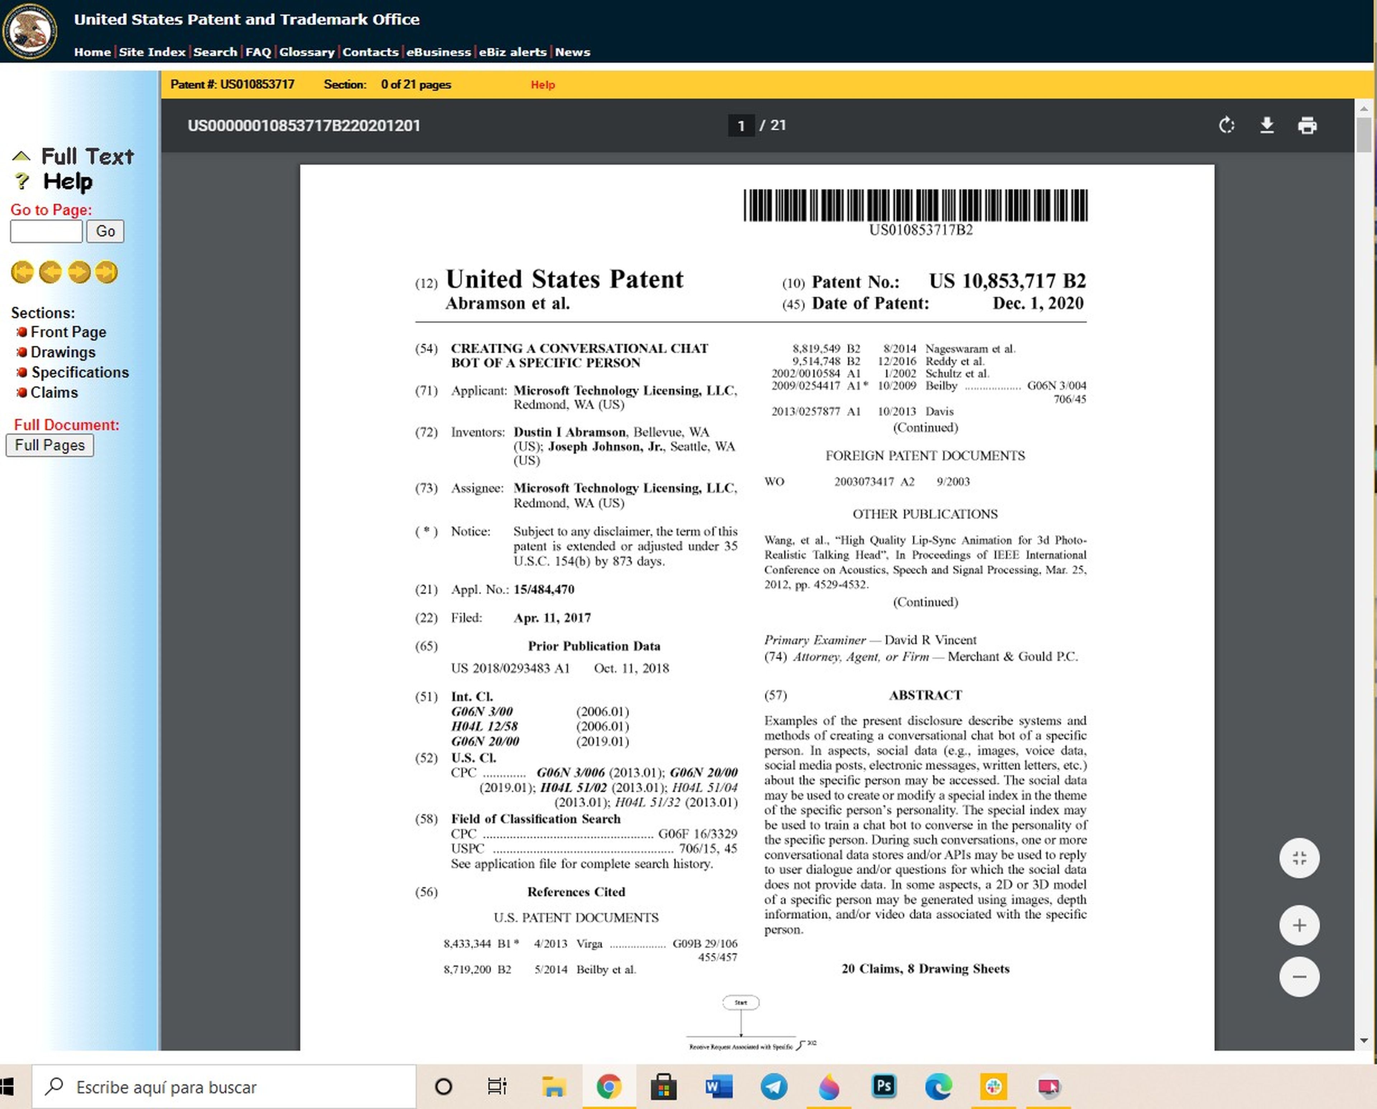Open Glossary in top navigation
The height and width of the screenshot is (1109, 1377).
pos(307,52)
